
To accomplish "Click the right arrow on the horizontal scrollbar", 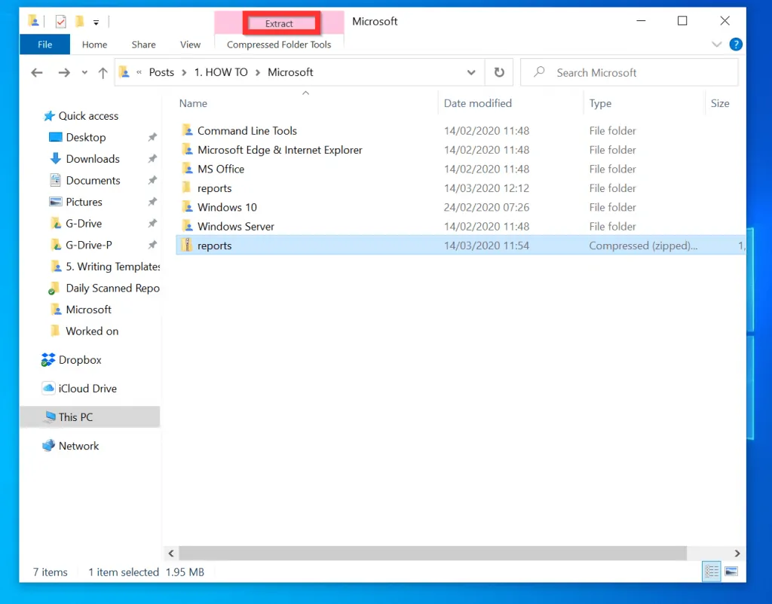I will click(x=737, y=554).
